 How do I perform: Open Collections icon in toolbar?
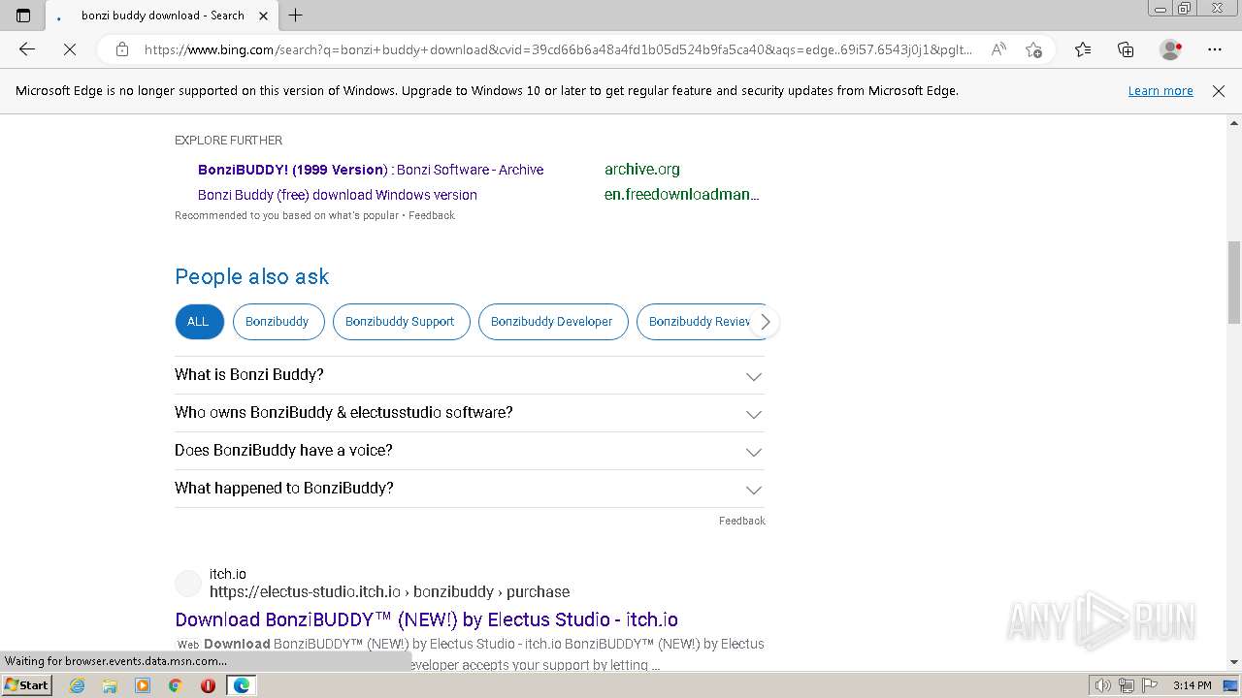[1126, 49]
